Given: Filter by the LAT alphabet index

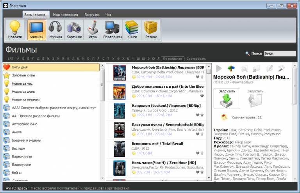Looking at the screenshot, I should [x=11, y=58].
